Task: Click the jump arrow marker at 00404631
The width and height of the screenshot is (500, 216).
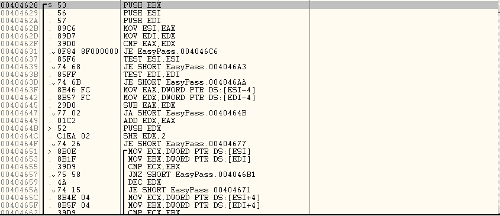Action: click(54, 52)
